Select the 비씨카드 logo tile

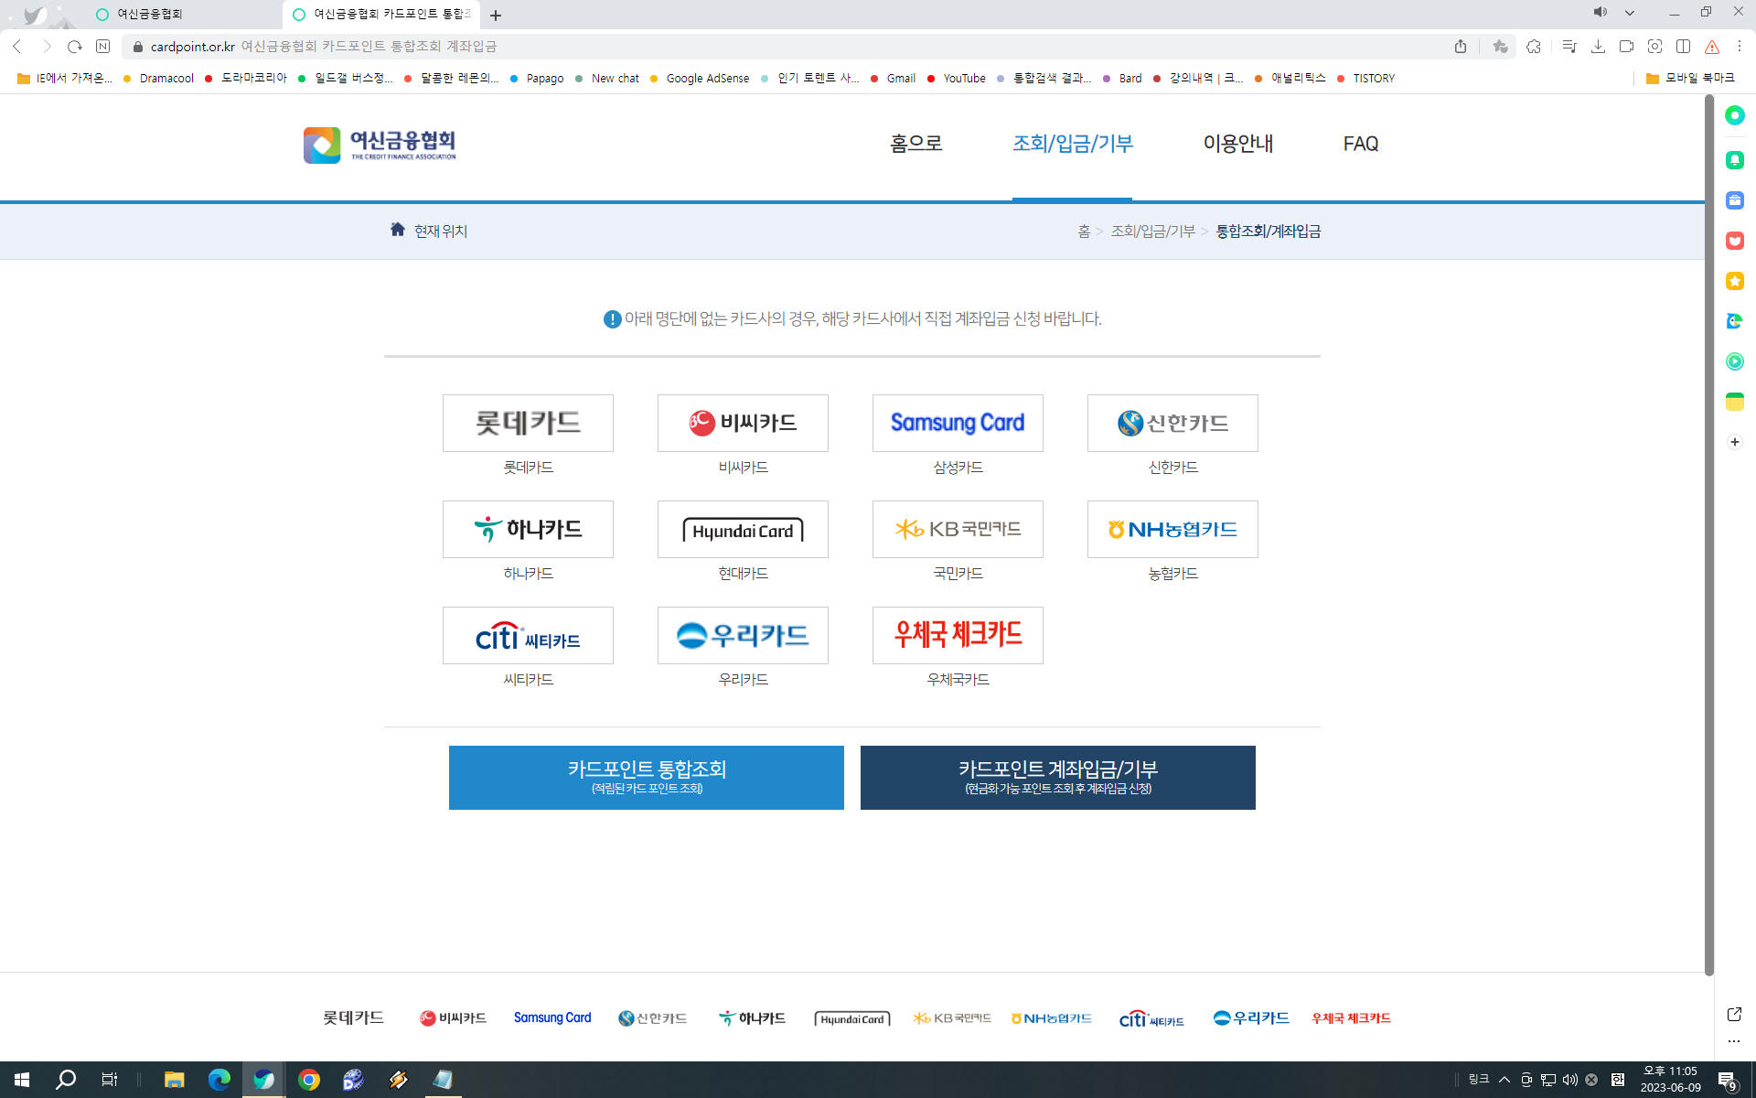pyautogui.click(x=743, y=423)
